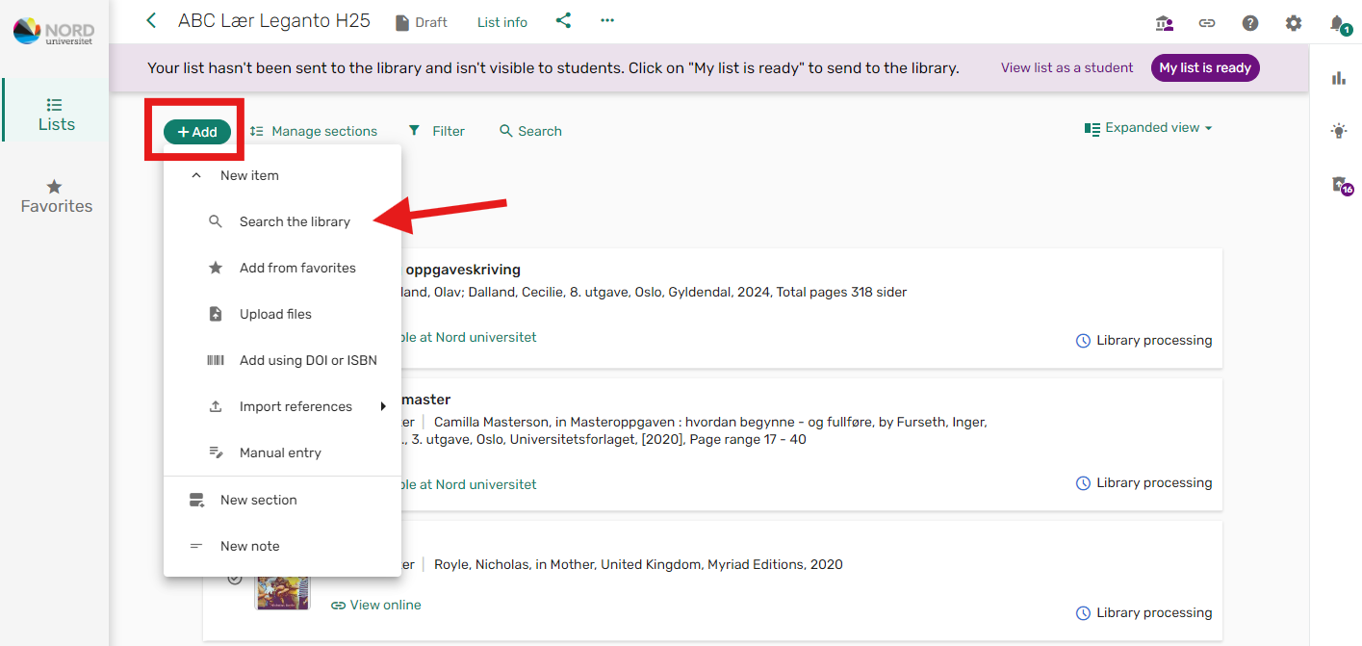Go back with the left chevron arrow
This screenshot has height=646, width=1362.
[x=150, y=20]
